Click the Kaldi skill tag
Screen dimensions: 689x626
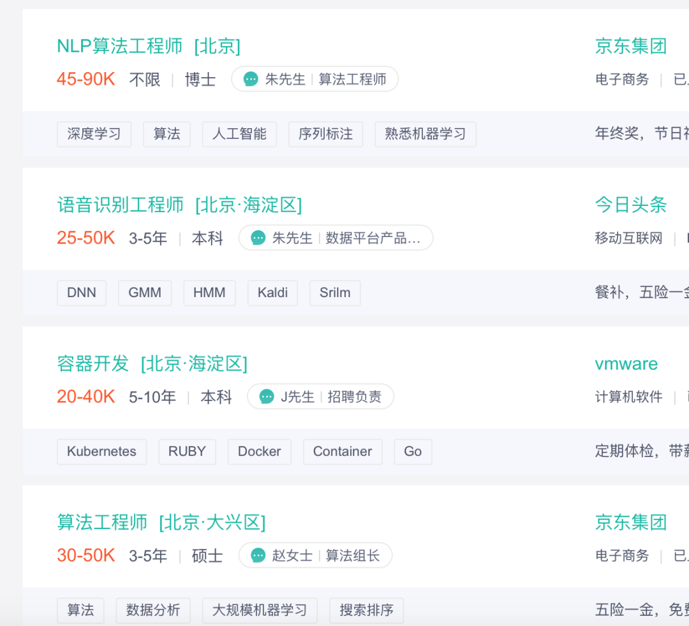pos(272,293)
